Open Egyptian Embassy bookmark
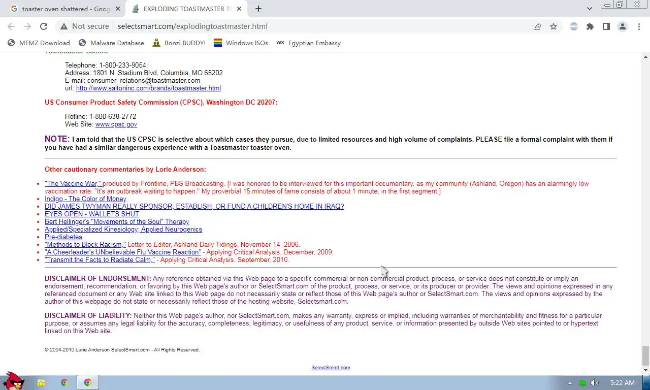Viewport: 650px width, 390px height. coord(308,43)
